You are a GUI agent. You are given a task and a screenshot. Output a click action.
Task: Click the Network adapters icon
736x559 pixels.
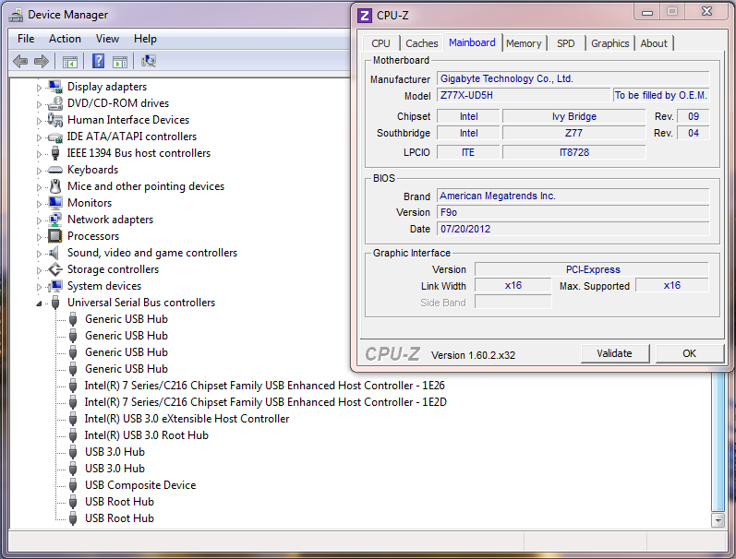point(55,220)
